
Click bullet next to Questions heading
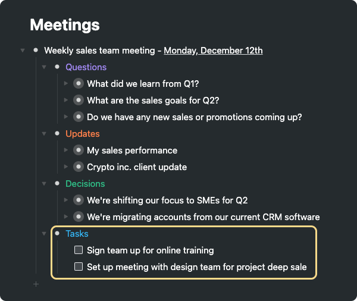[x=57, y=67]
